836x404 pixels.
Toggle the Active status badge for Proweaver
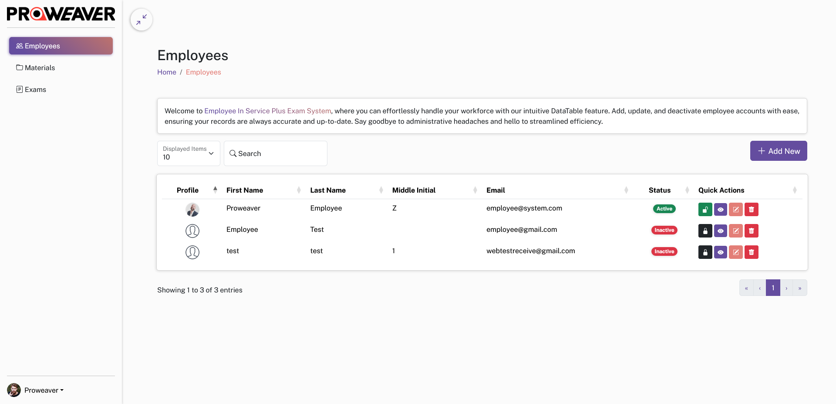pos(664,209)
